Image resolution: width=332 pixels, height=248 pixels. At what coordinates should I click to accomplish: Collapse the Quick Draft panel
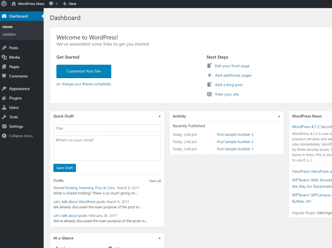click(159, 116)
